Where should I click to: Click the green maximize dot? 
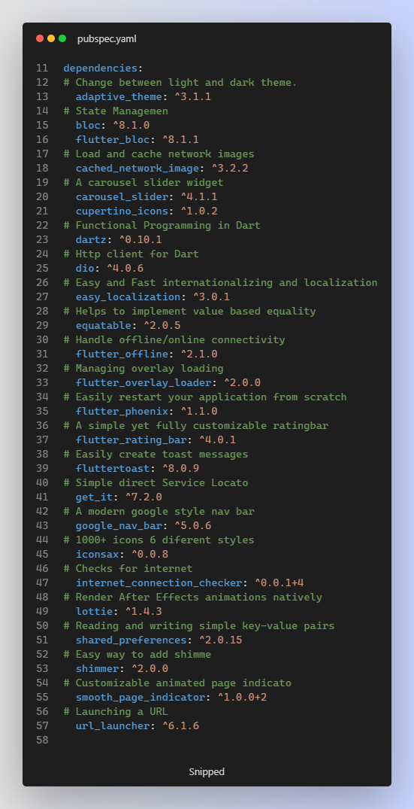point(62,38)
